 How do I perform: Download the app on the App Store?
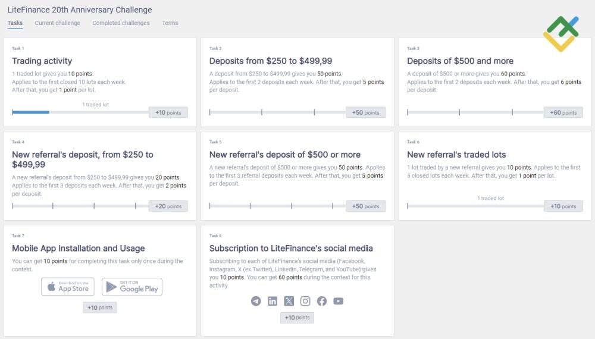point(68,287)
